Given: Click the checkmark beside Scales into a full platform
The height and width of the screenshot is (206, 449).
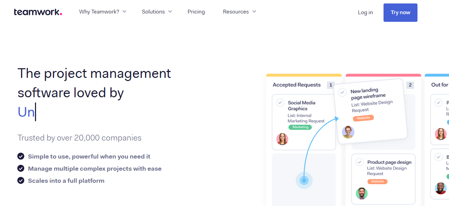Looking at the screenshot, I should pyautogui.click(x=21, y=181).
